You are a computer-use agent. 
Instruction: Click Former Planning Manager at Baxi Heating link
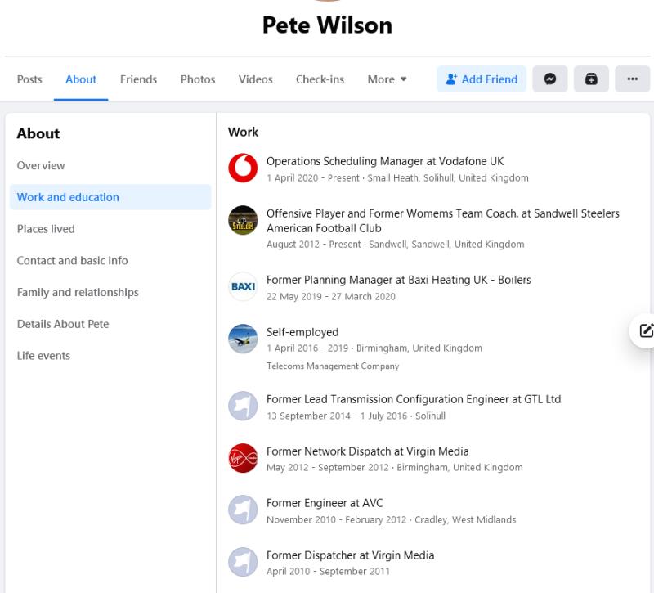(398, 280)
